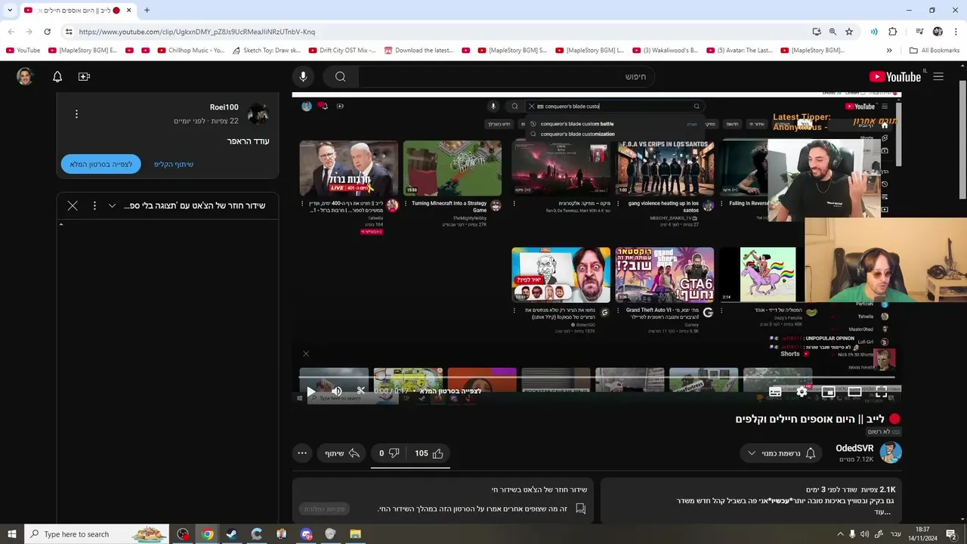This screenshot has width=967, height=544.
Task: Open the Roei100 clip creator avatar
Action: click(258, 114)
